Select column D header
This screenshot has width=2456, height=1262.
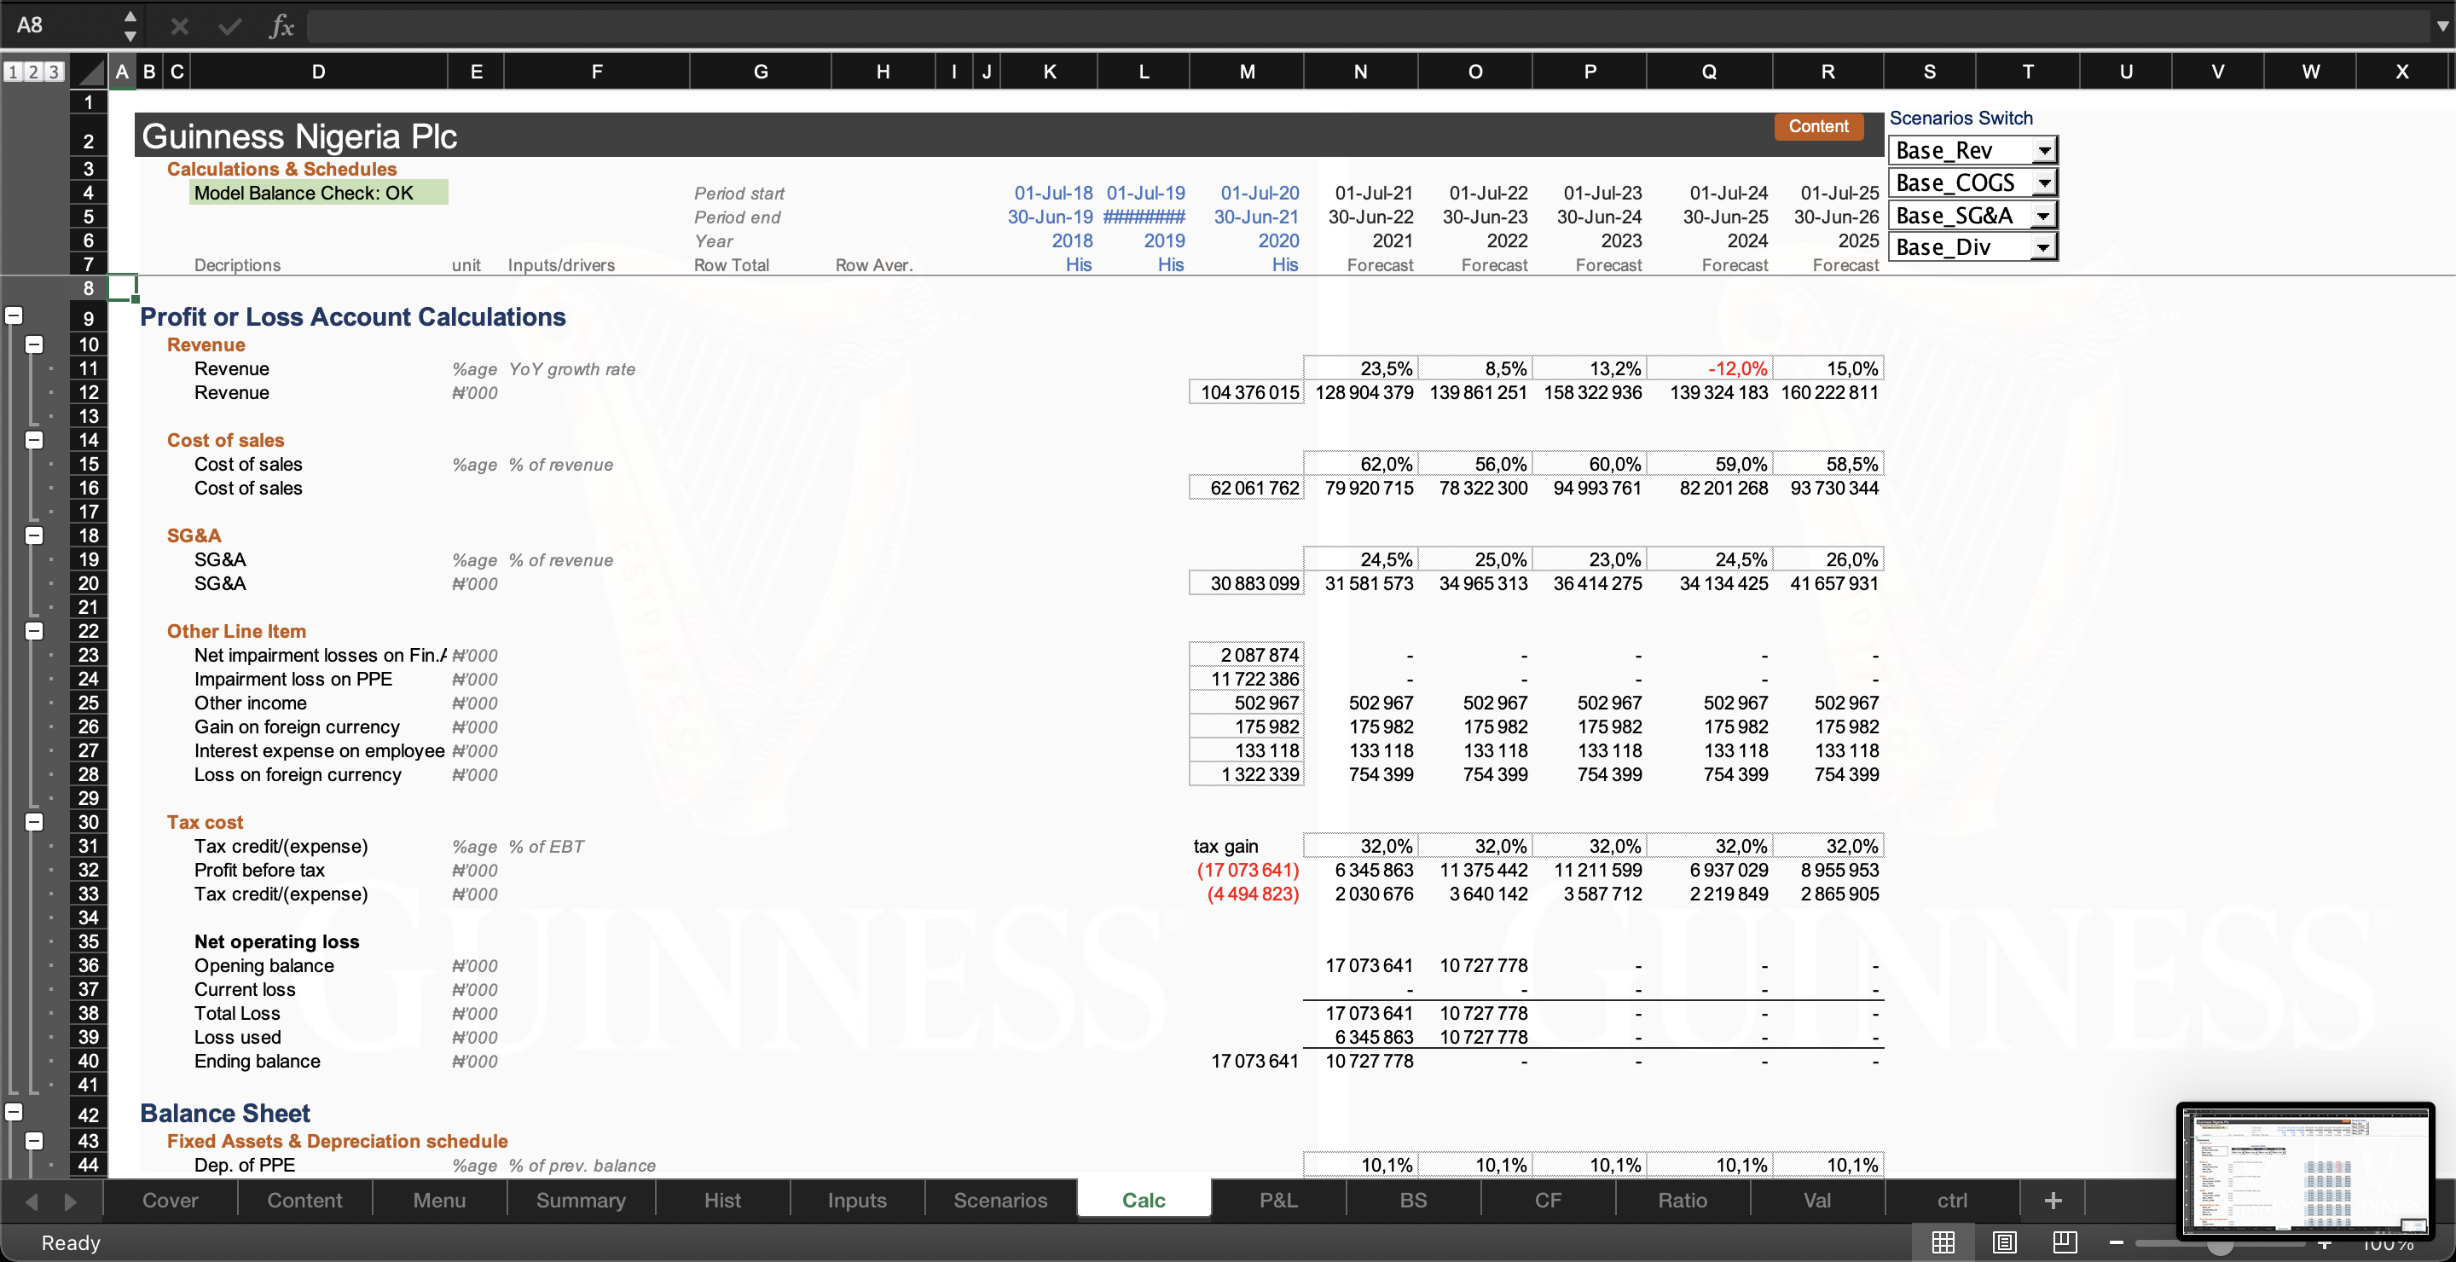318,72
